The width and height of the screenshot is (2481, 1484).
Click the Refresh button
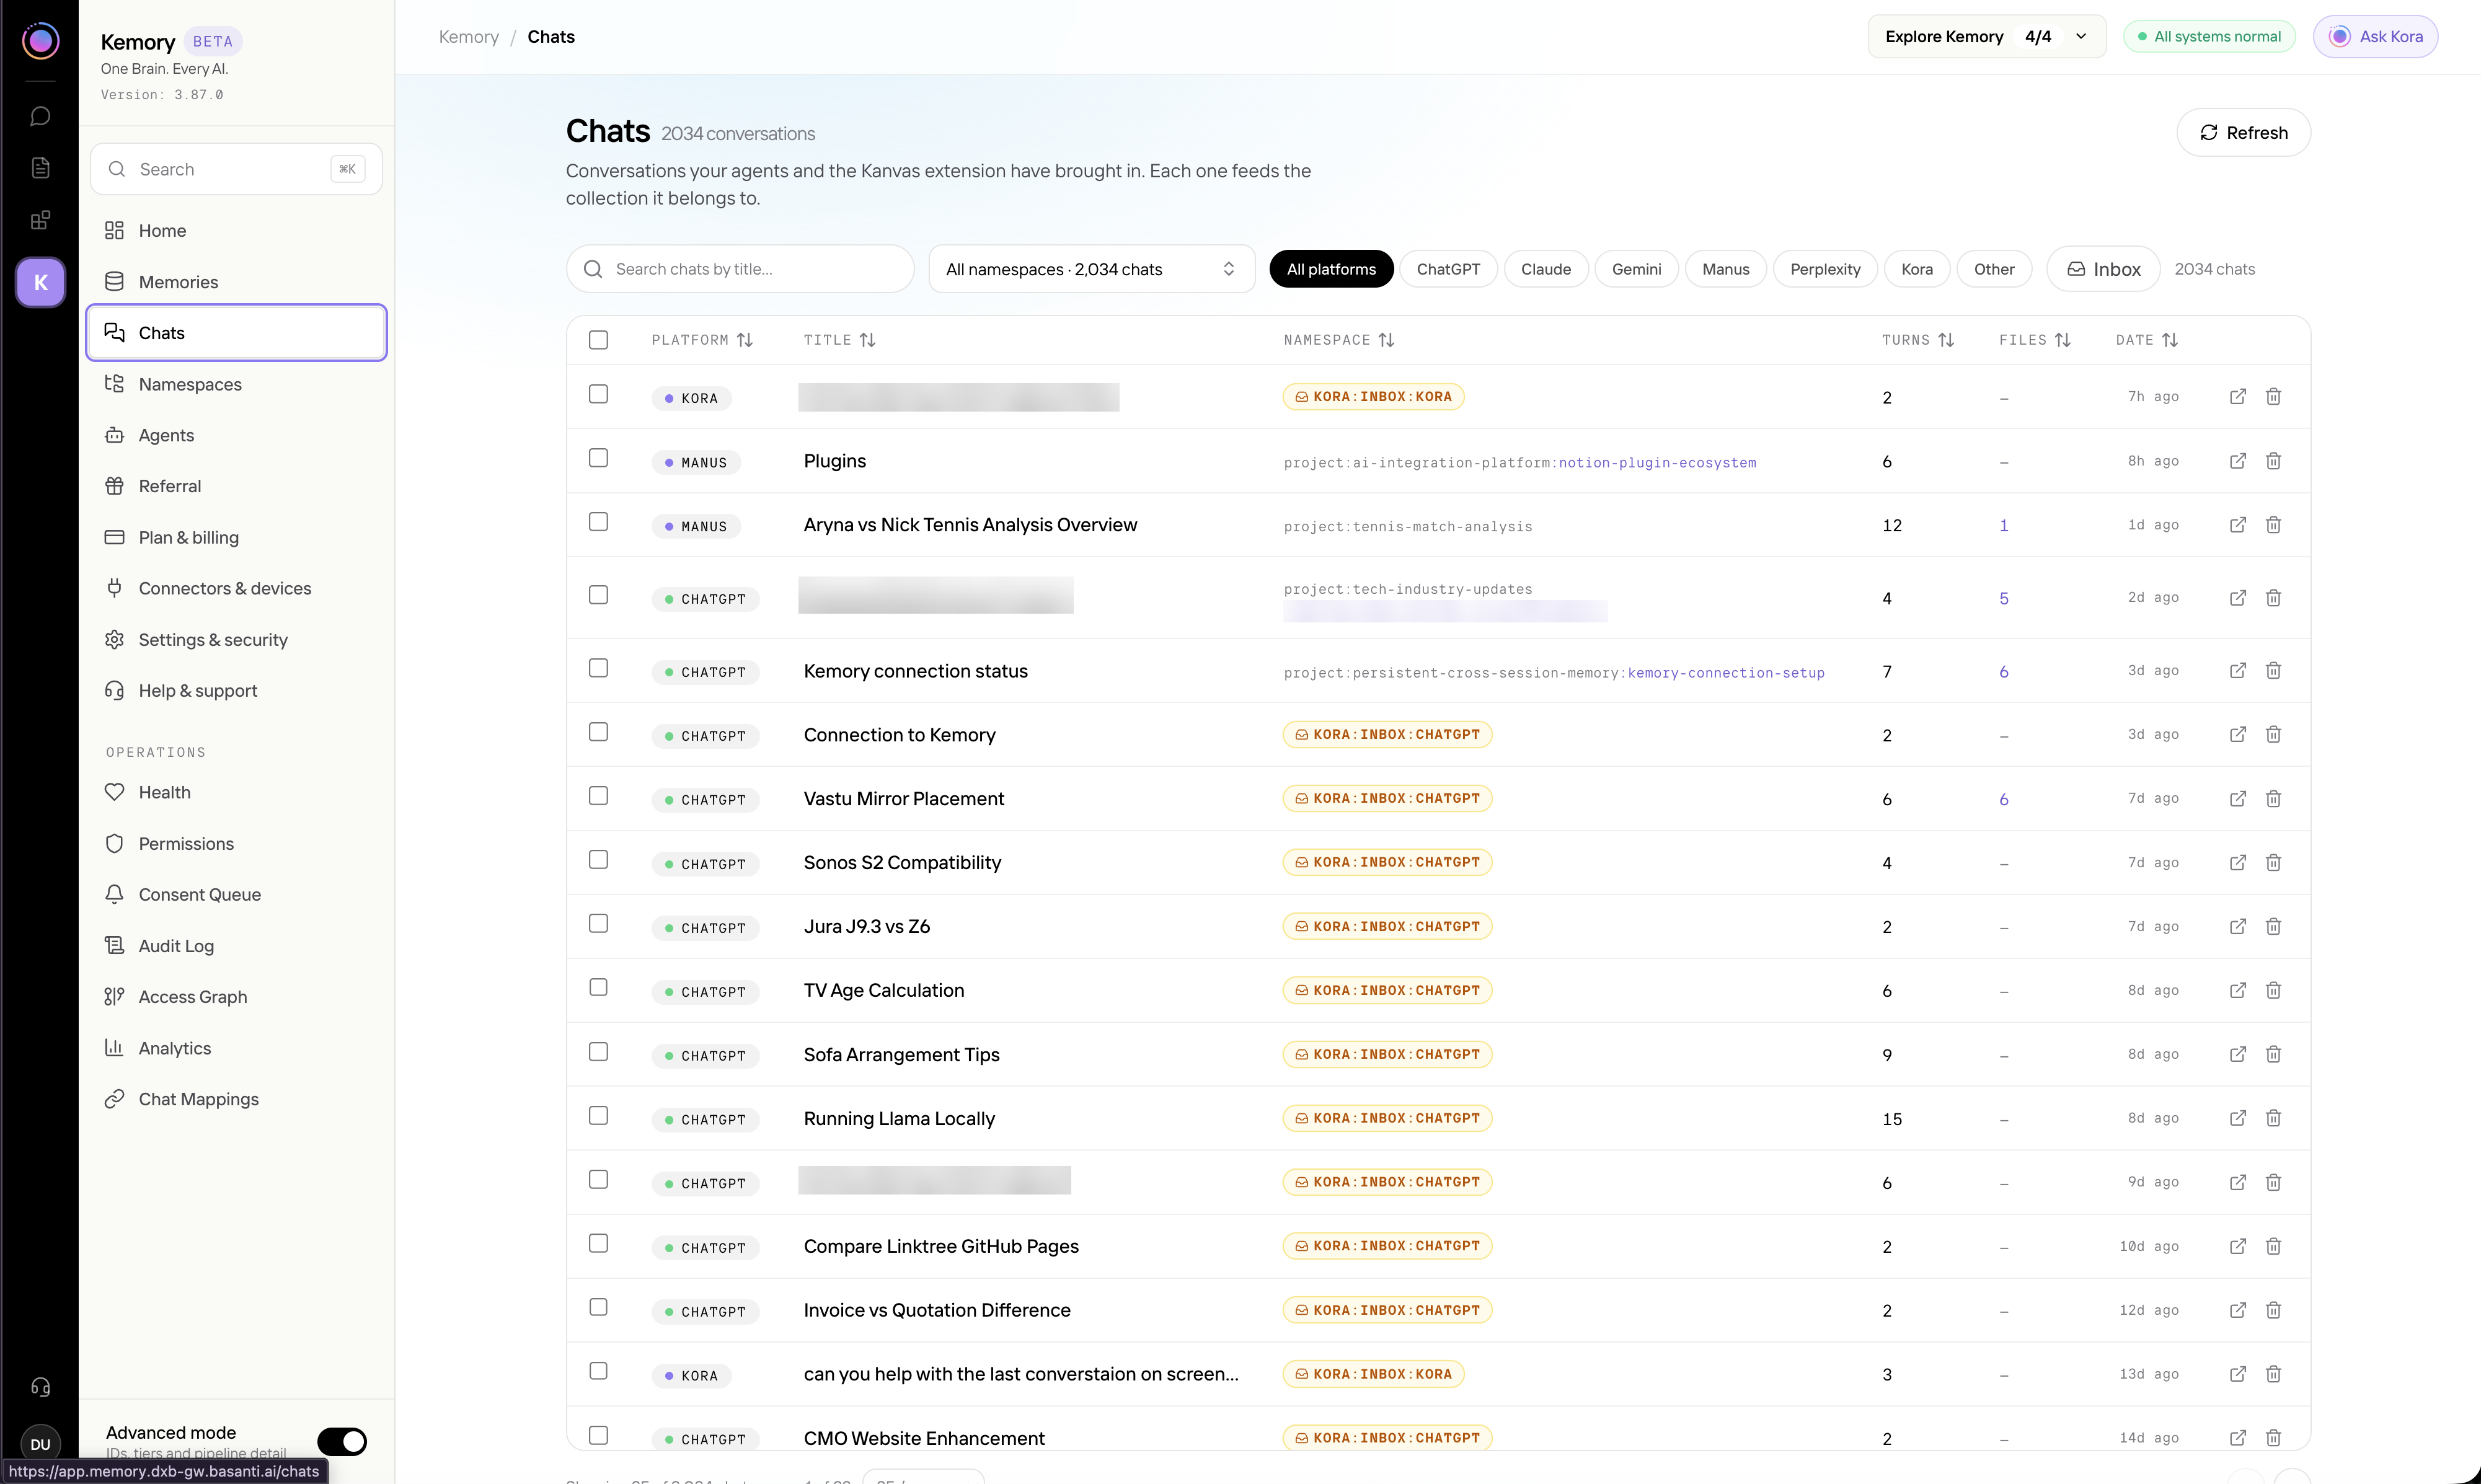click(2243, 133)
